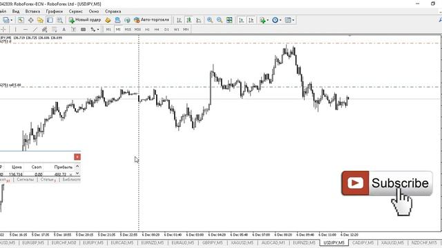
Task: Toggle the Navigator folder icon
Action: (40, 20)
